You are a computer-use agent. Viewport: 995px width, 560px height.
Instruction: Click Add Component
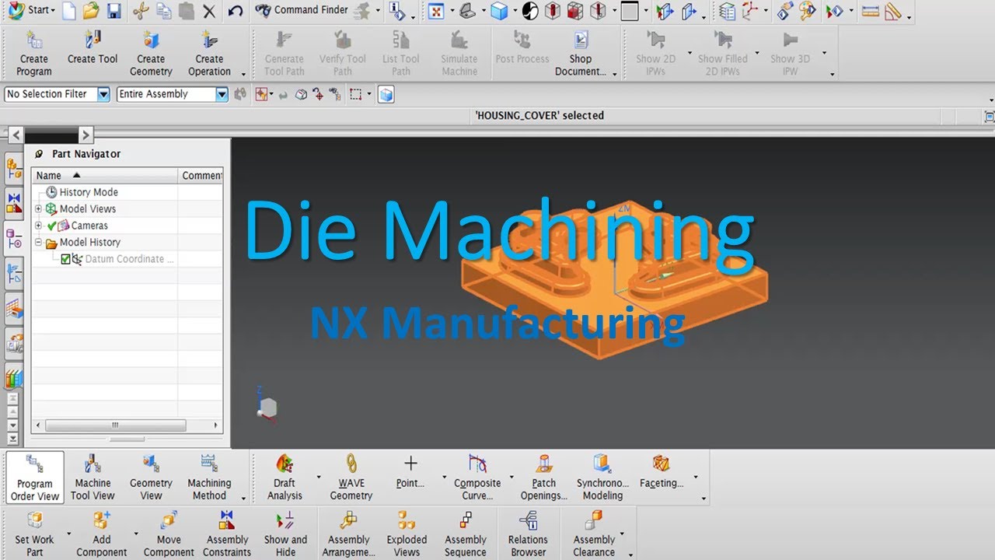[101, 534]
